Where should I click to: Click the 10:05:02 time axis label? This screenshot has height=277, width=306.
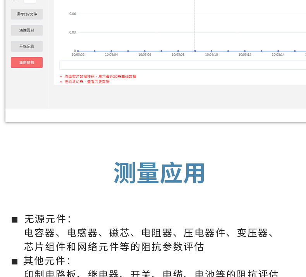pyautogui.click(x=78, y=55)
